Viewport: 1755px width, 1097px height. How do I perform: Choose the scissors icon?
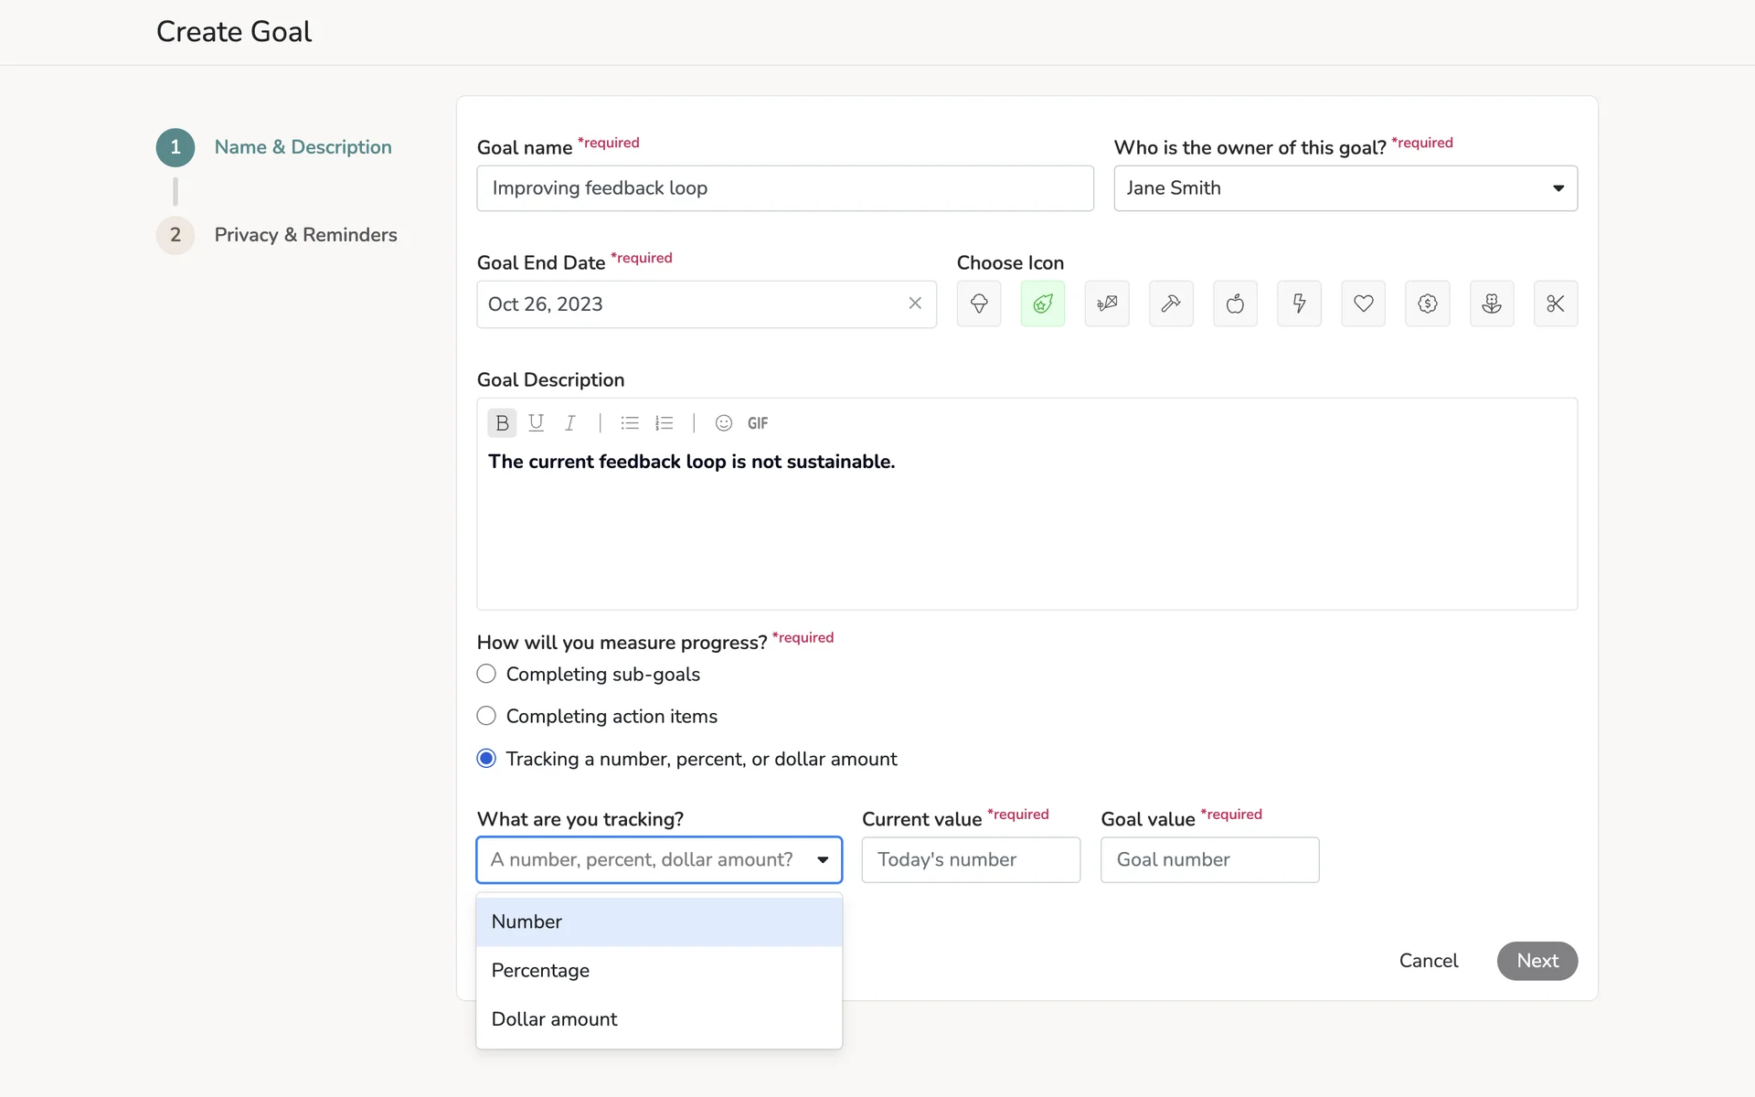pos(1555,304)
